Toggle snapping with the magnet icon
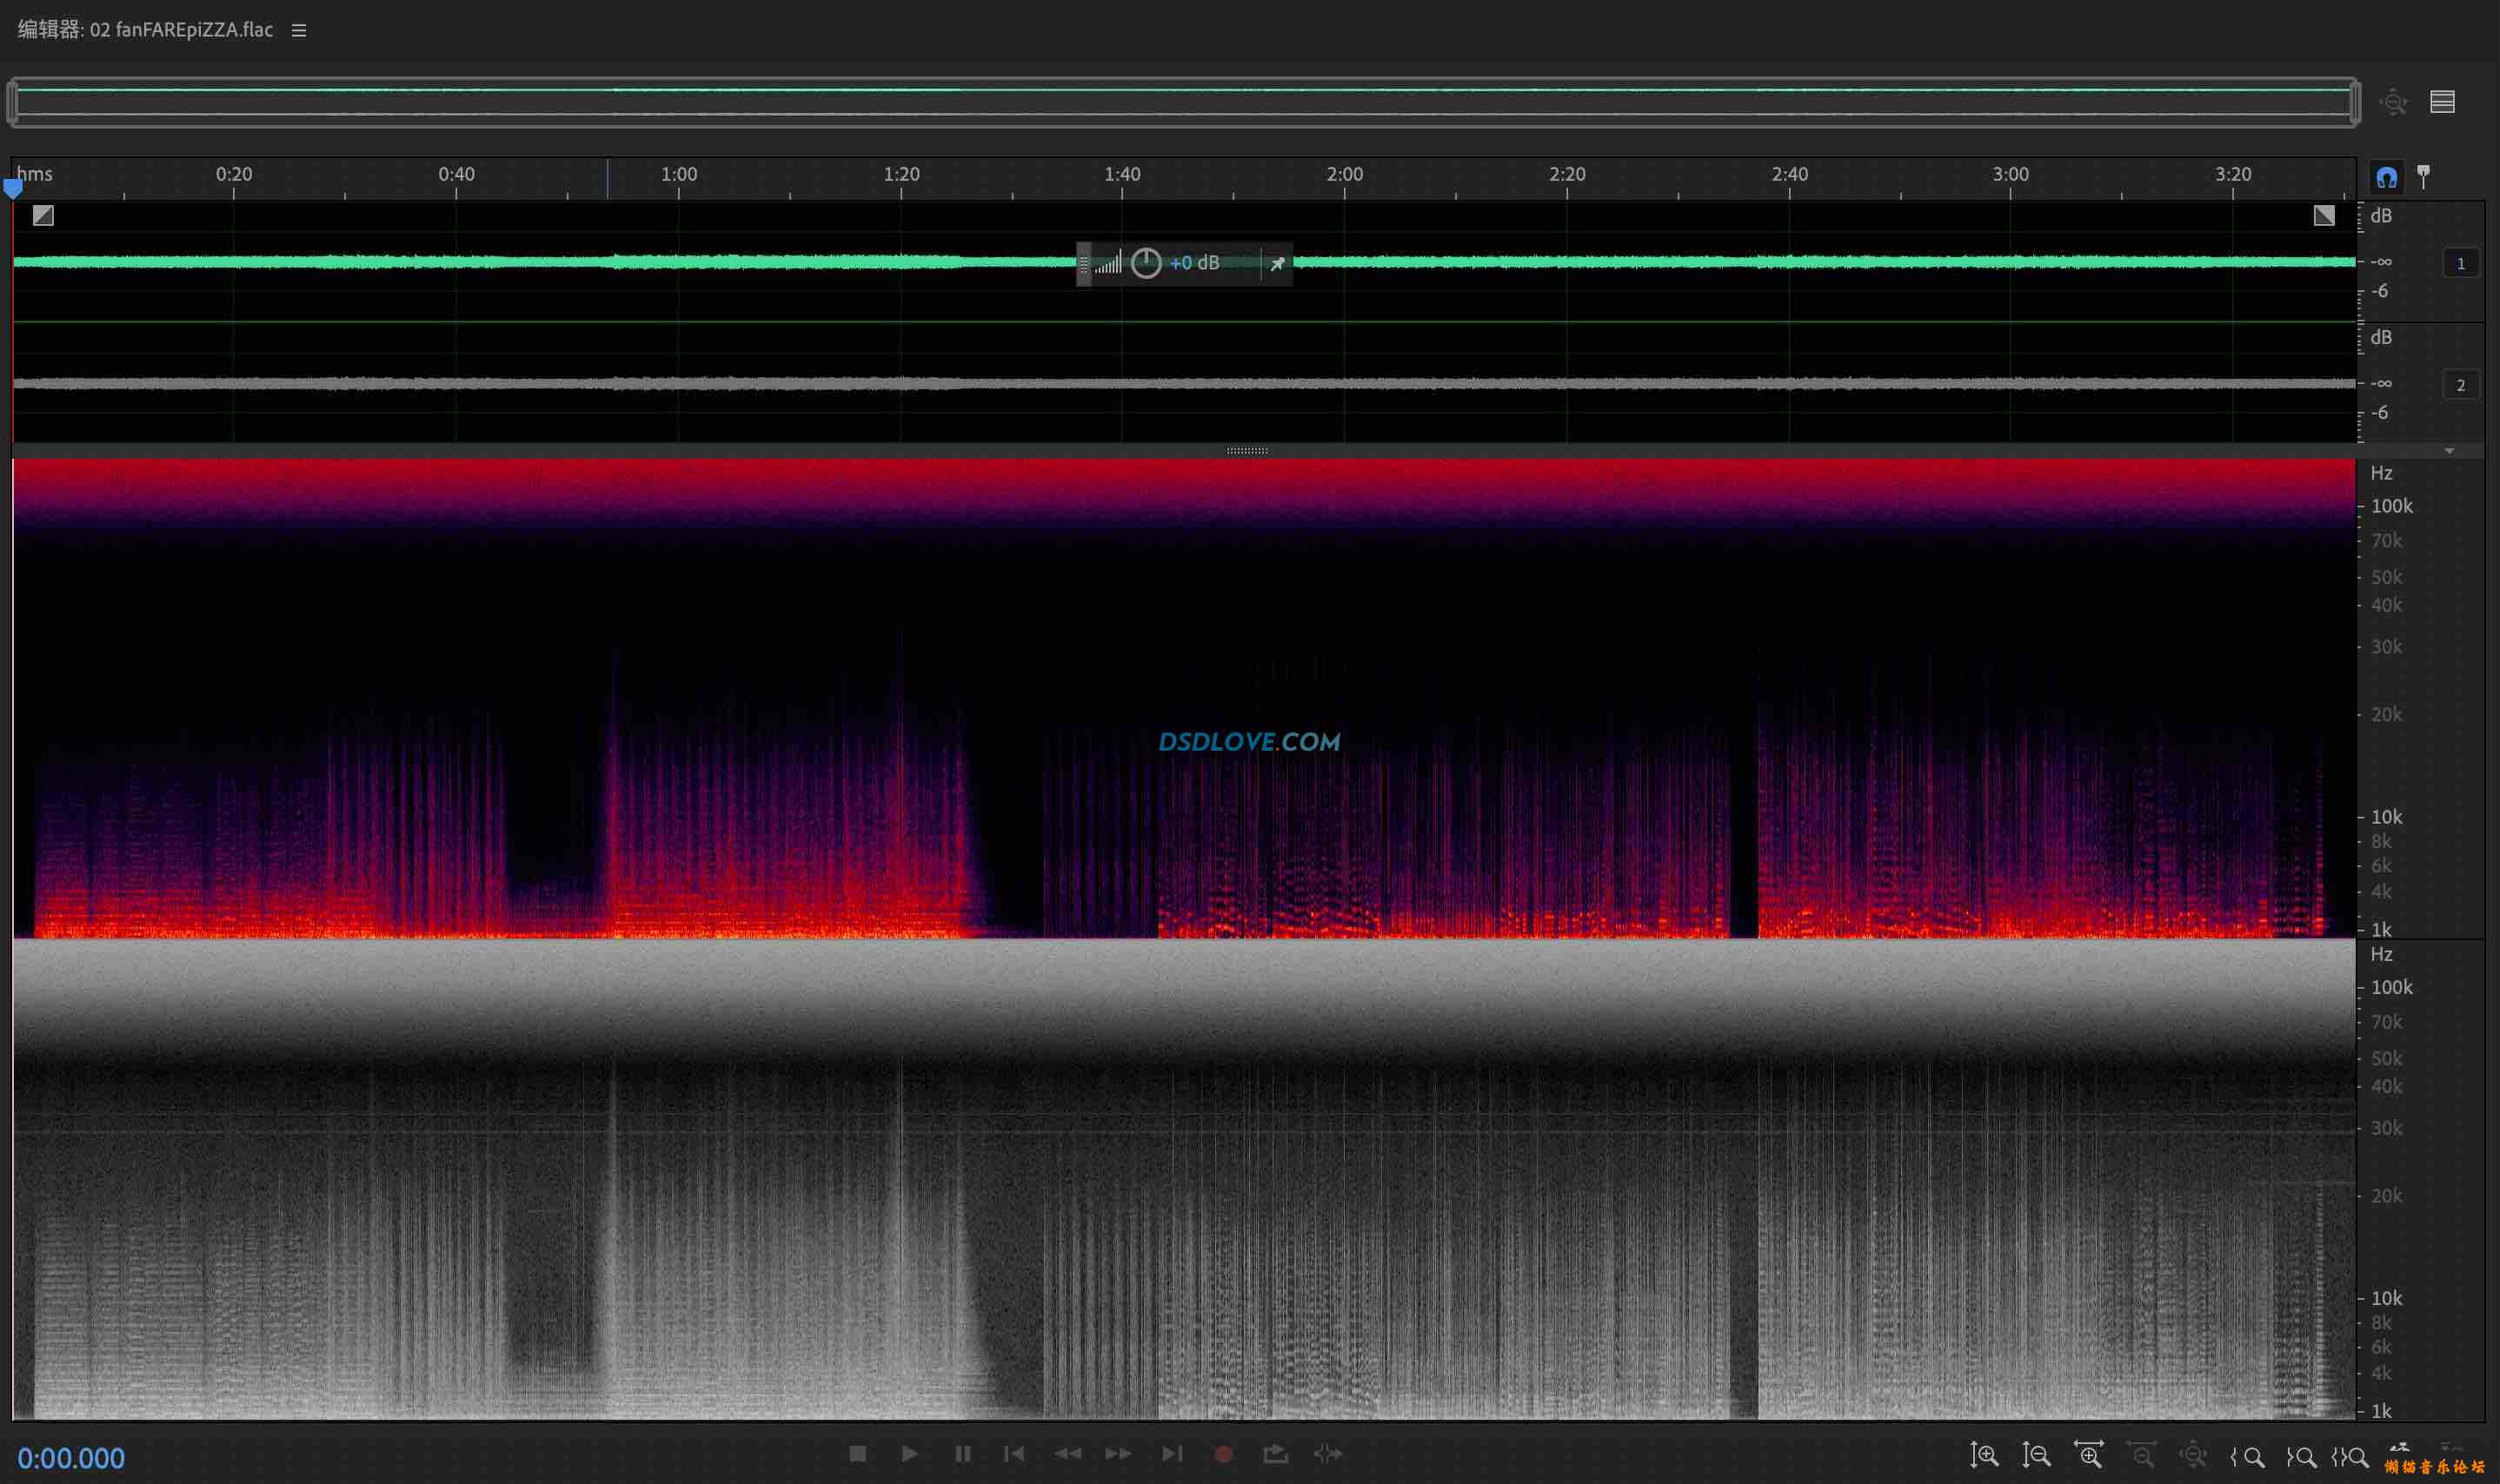 tap(2386, 178)
